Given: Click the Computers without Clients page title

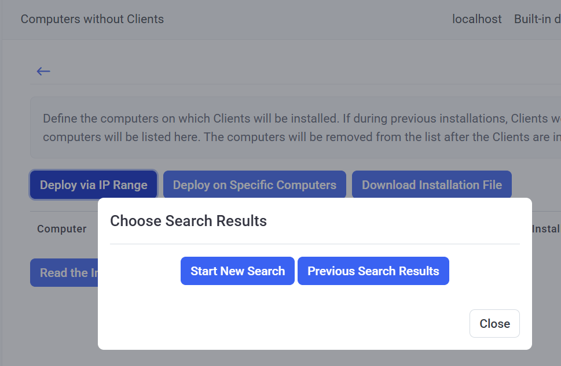Looking at the screenshot, I should click(92, 19).
